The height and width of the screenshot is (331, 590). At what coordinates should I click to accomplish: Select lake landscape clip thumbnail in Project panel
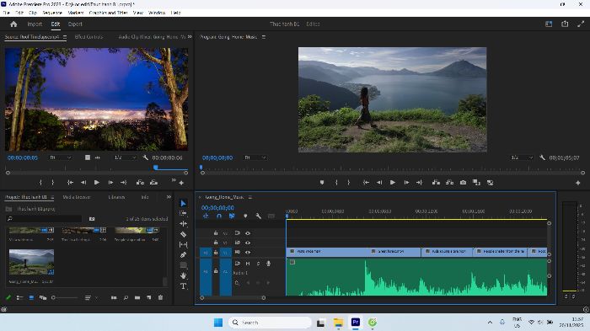coord(32,262)
